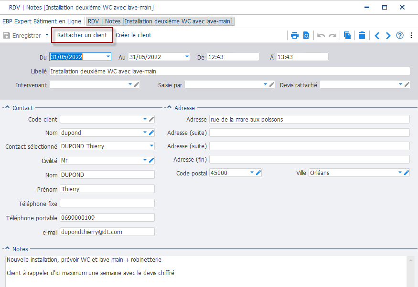418x287 pixels.
Task: Click the Adresse (fin) field
Action: [310, 159]
